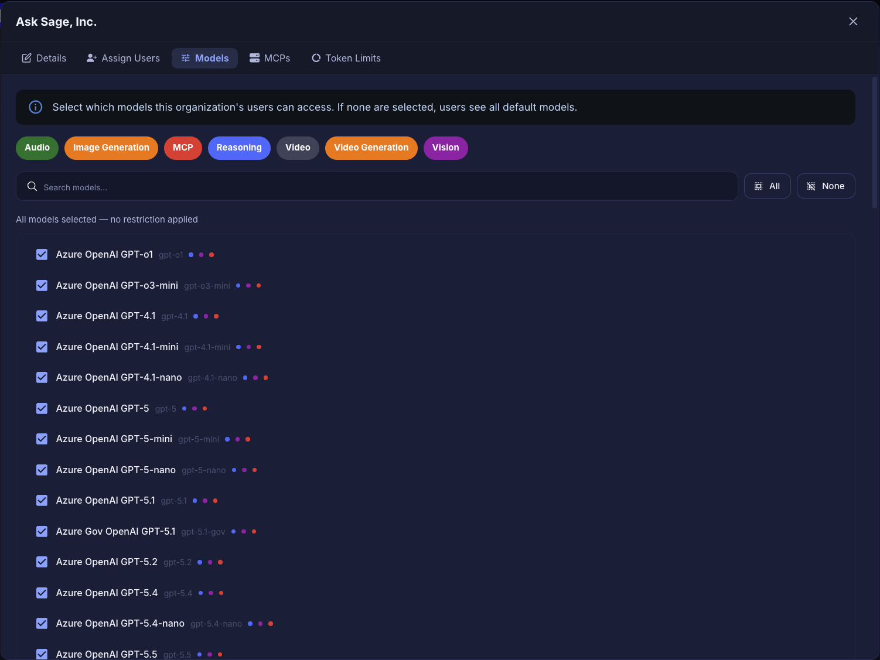Uncheck Azure OpenAI GPT-o3-mini
This screenshot has height=660, width=880.
pos(42,285)
